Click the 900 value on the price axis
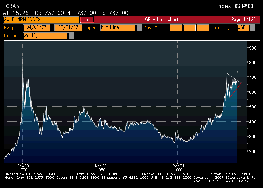Viewport: 263px width, 188px height. 253,48
